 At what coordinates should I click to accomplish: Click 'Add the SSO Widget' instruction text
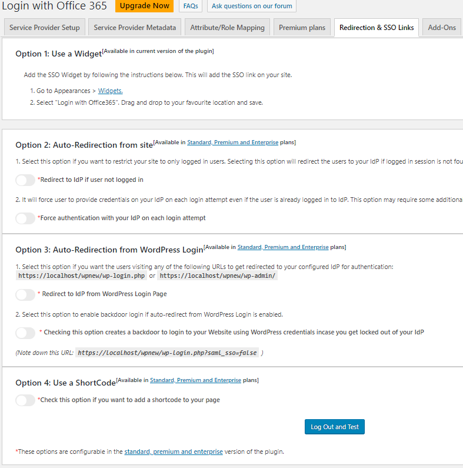[x=158, y=75]
